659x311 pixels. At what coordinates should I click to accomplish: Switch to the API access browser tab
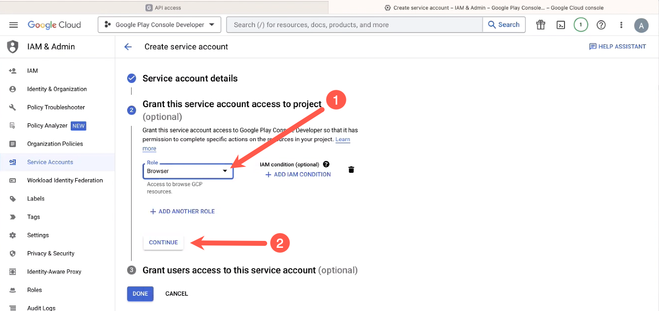pyautogui.click(x=164, y=7)
